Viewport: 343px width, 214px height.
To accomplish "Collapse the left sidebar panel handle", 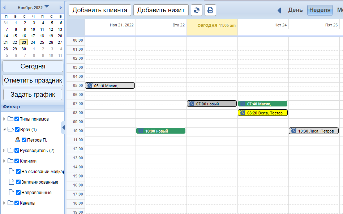I will click(x=63, y=127).
